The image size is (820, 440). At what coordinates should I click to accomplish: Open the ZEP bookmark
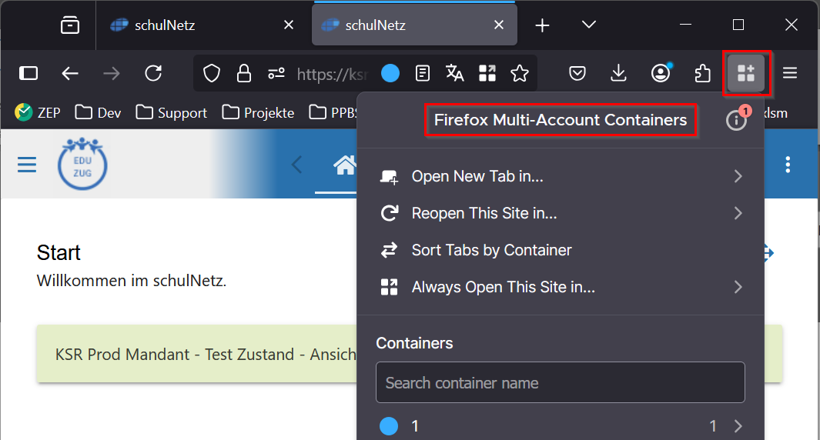click(x=38, y=112)
